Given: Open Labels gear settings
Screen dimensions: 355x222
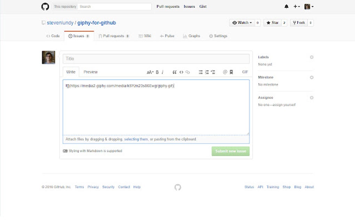Looking at the screenshot, I should (311, 57).
